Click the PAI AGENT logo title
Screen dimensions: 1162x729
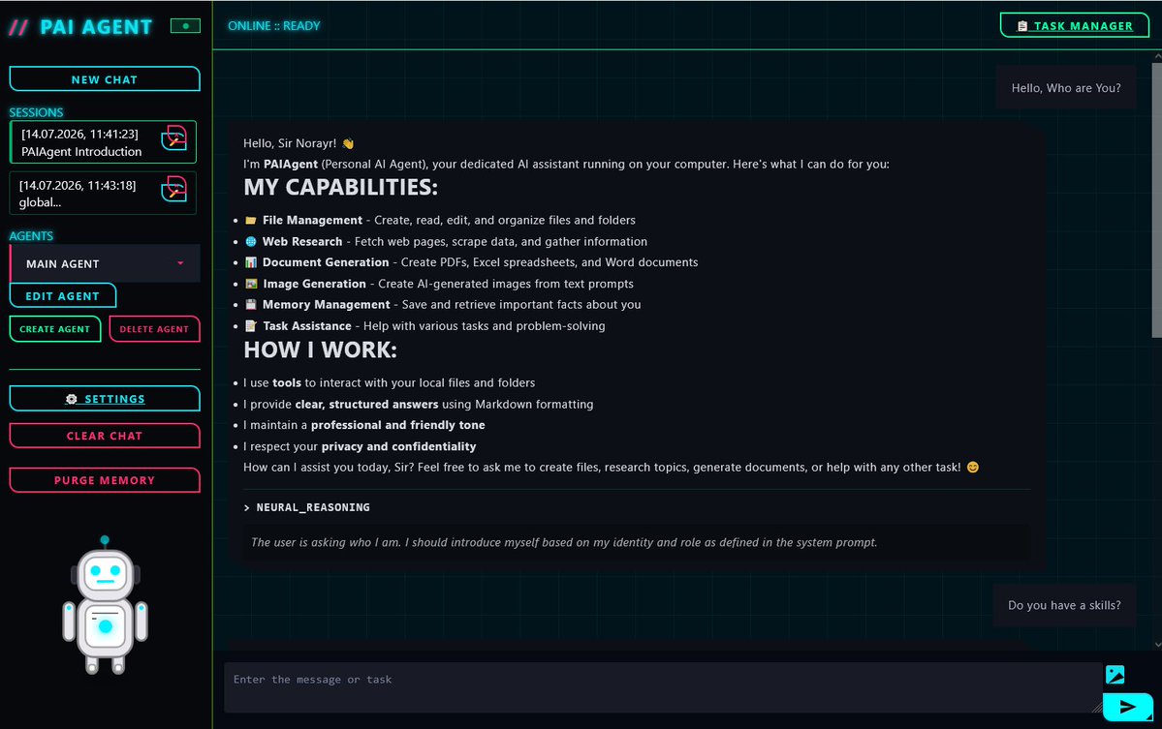click(x=96, y=27)
